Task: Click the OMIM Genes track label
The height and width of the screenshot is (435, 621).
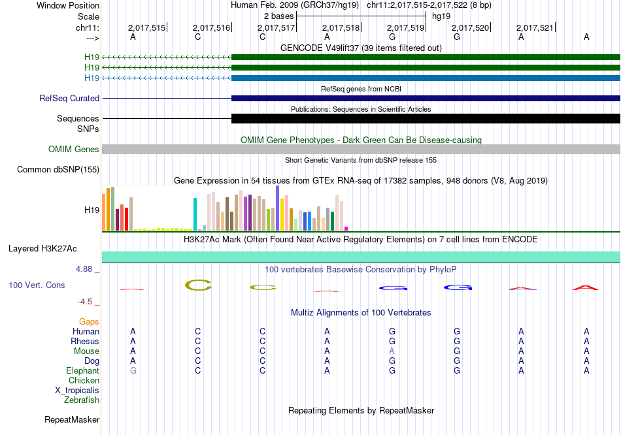Action: pyautogui.click(x=74, y=149)
